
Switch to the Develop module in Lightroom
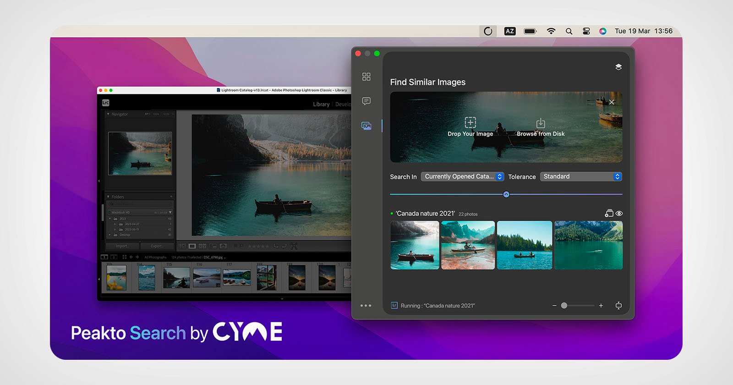pyautogui.click(x=343, y=104)
